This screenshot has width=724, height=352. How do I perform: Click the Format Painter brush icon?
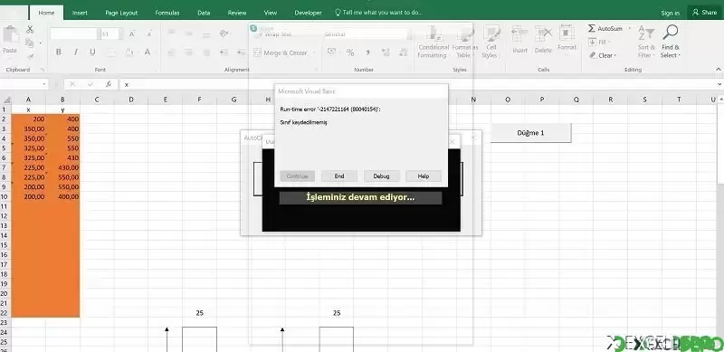(x=30, y=56)
